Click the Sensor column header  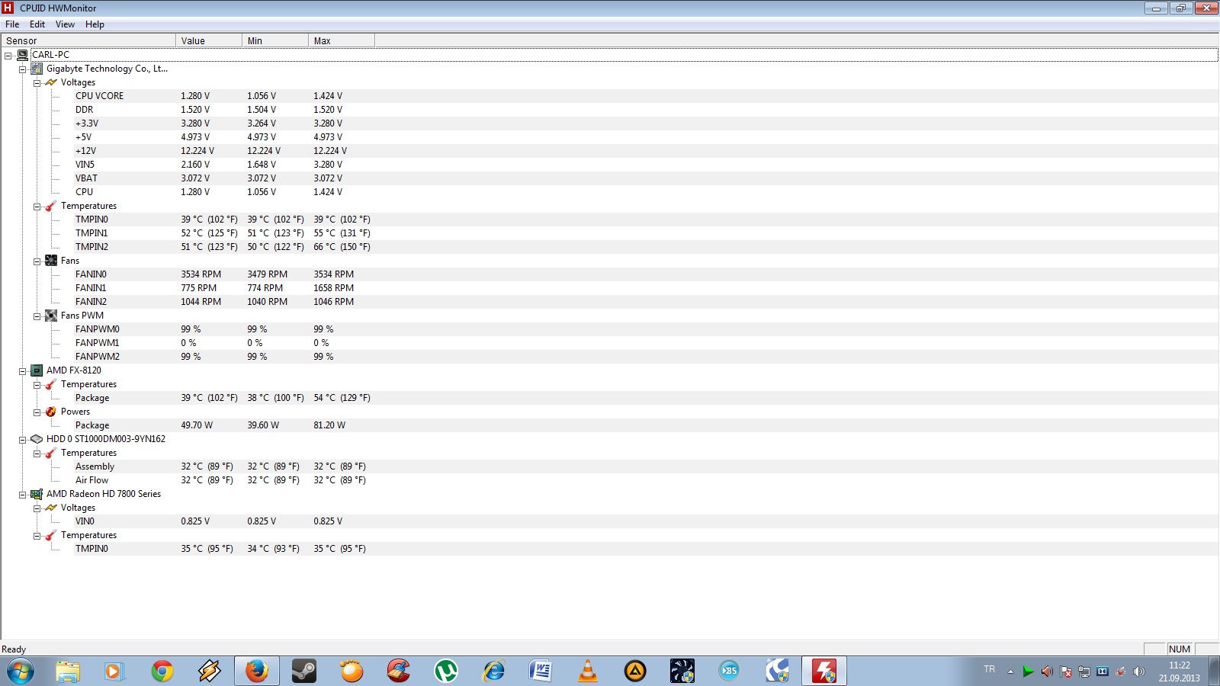click(88, 40)
